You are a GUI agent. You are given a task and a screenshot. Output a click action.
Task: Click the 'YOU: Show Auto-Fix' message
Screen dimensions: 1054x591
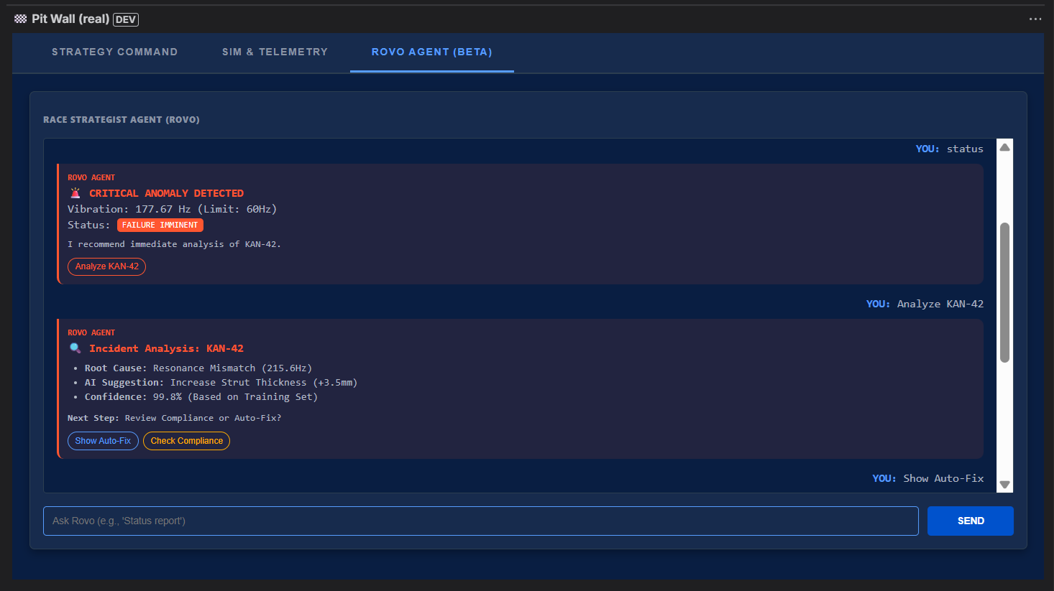click(x=928, y=478)
